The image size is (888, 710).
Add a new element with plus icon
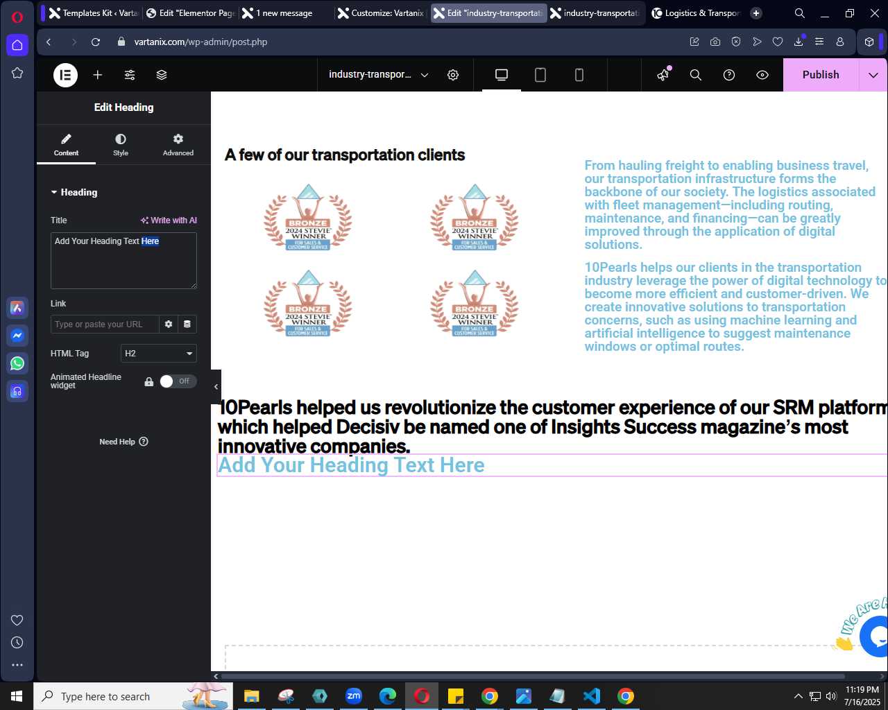click(x=98, y=75)
